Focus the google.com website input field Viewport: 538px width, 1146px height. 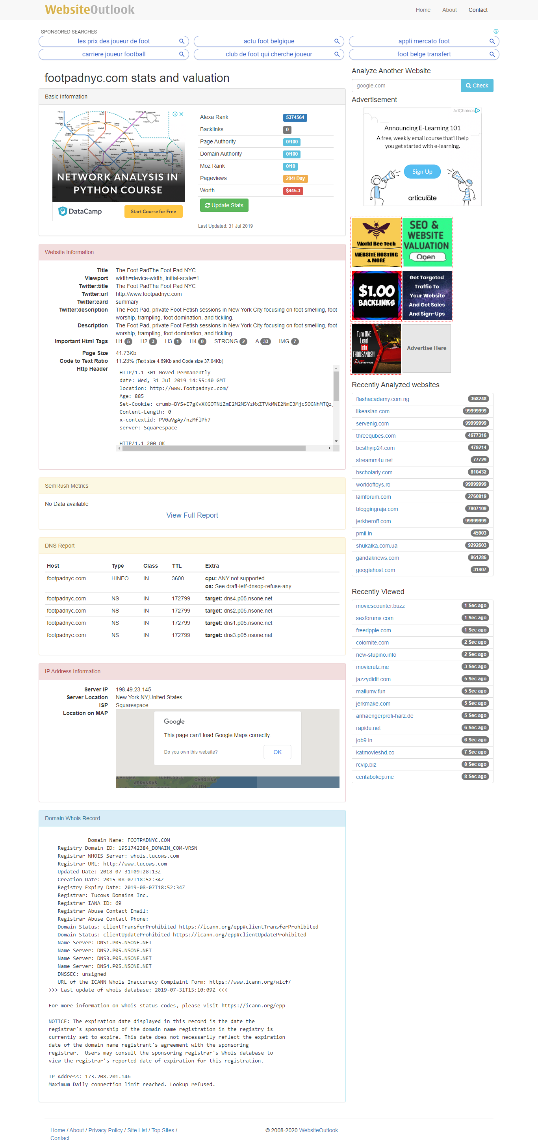406,85
